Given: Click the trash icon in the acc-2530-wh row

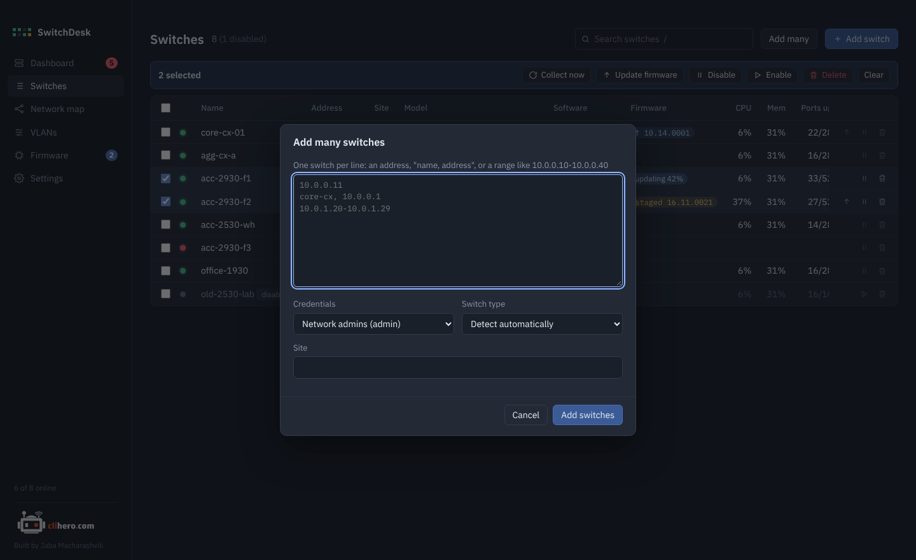Looking at the screenshot, I should 882,225.
